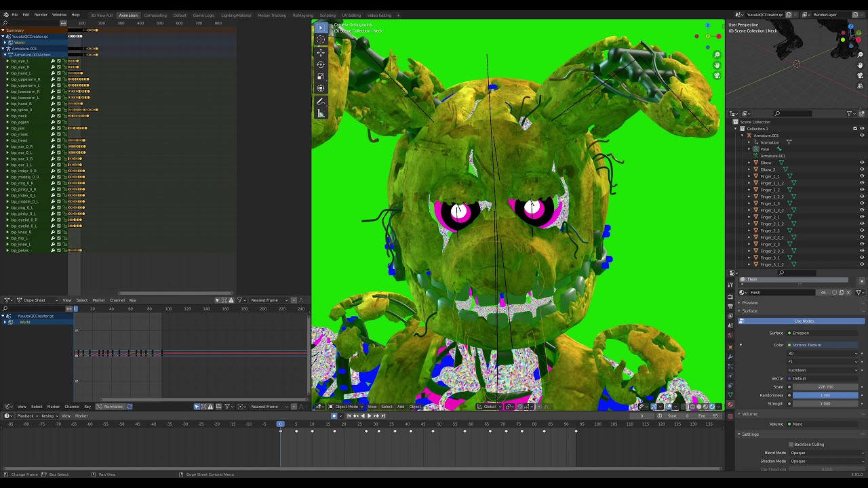Viewport: 868px width, 488px height.
Task: Open the Blend Mode dropdown
Action: pyautogui.click(x=827, y=453)
